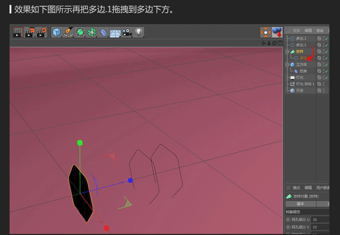The image size is (340, 235).
Task: Open the 文件 menu in object manager
Action: tap(296, 30)
